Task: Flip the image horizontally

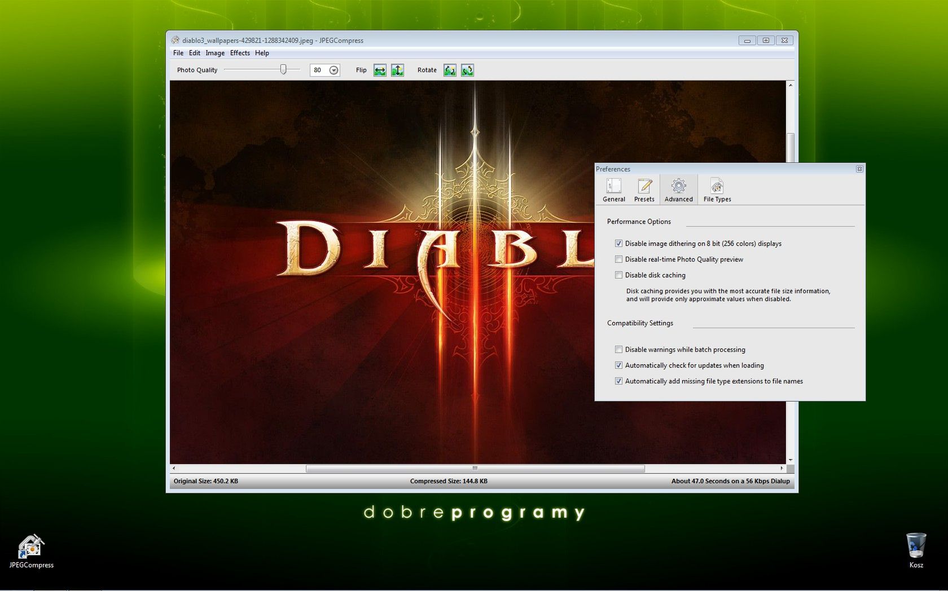Action: tap(380, 70)
